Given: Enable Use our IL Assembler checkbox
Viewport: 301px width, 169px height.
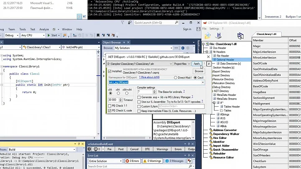Looking at the screenshot, I should 139,102.
